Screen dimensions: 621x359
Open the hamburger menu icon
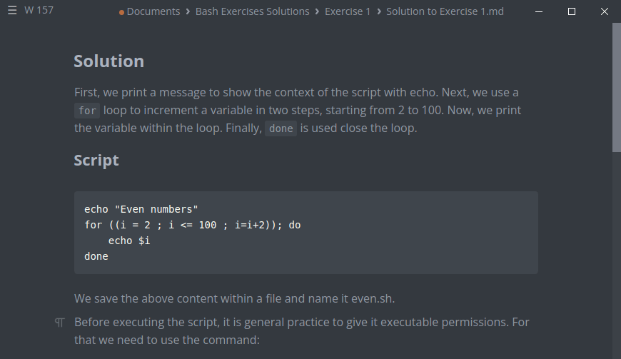tap(12, 11)
